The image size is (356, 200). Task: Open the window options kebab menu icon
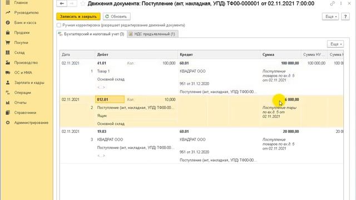click(x=341, y=3)
